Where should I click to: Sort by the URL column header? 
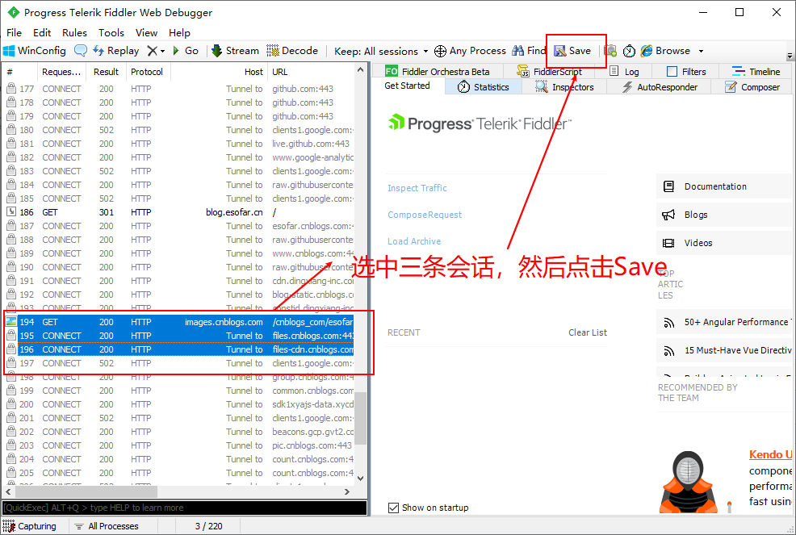311,72
